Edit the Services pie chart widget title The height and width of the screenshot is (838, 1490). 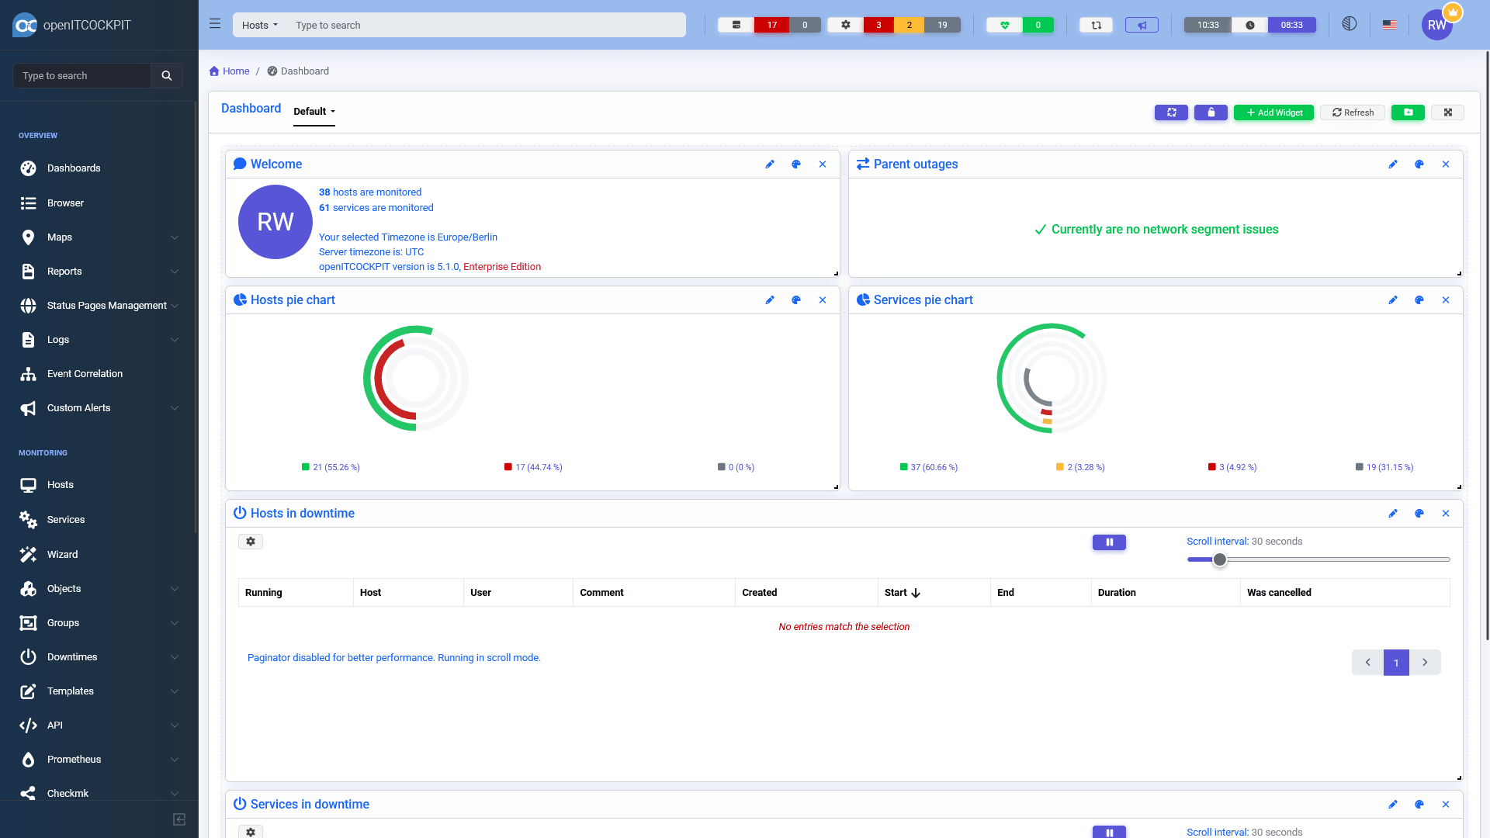[x=1393, y=300]
